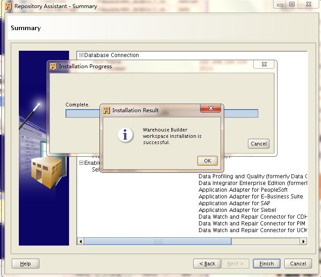Click the info icon in Installation Result
This screenshot has width=321, height=277.
[x=125, y=135]
